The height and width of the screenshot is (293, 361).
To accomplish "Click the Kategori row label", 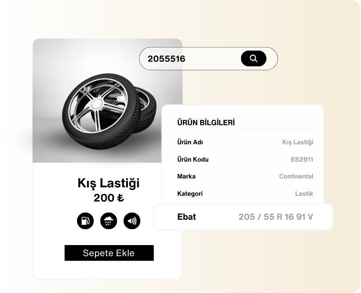I will (190, 194).
